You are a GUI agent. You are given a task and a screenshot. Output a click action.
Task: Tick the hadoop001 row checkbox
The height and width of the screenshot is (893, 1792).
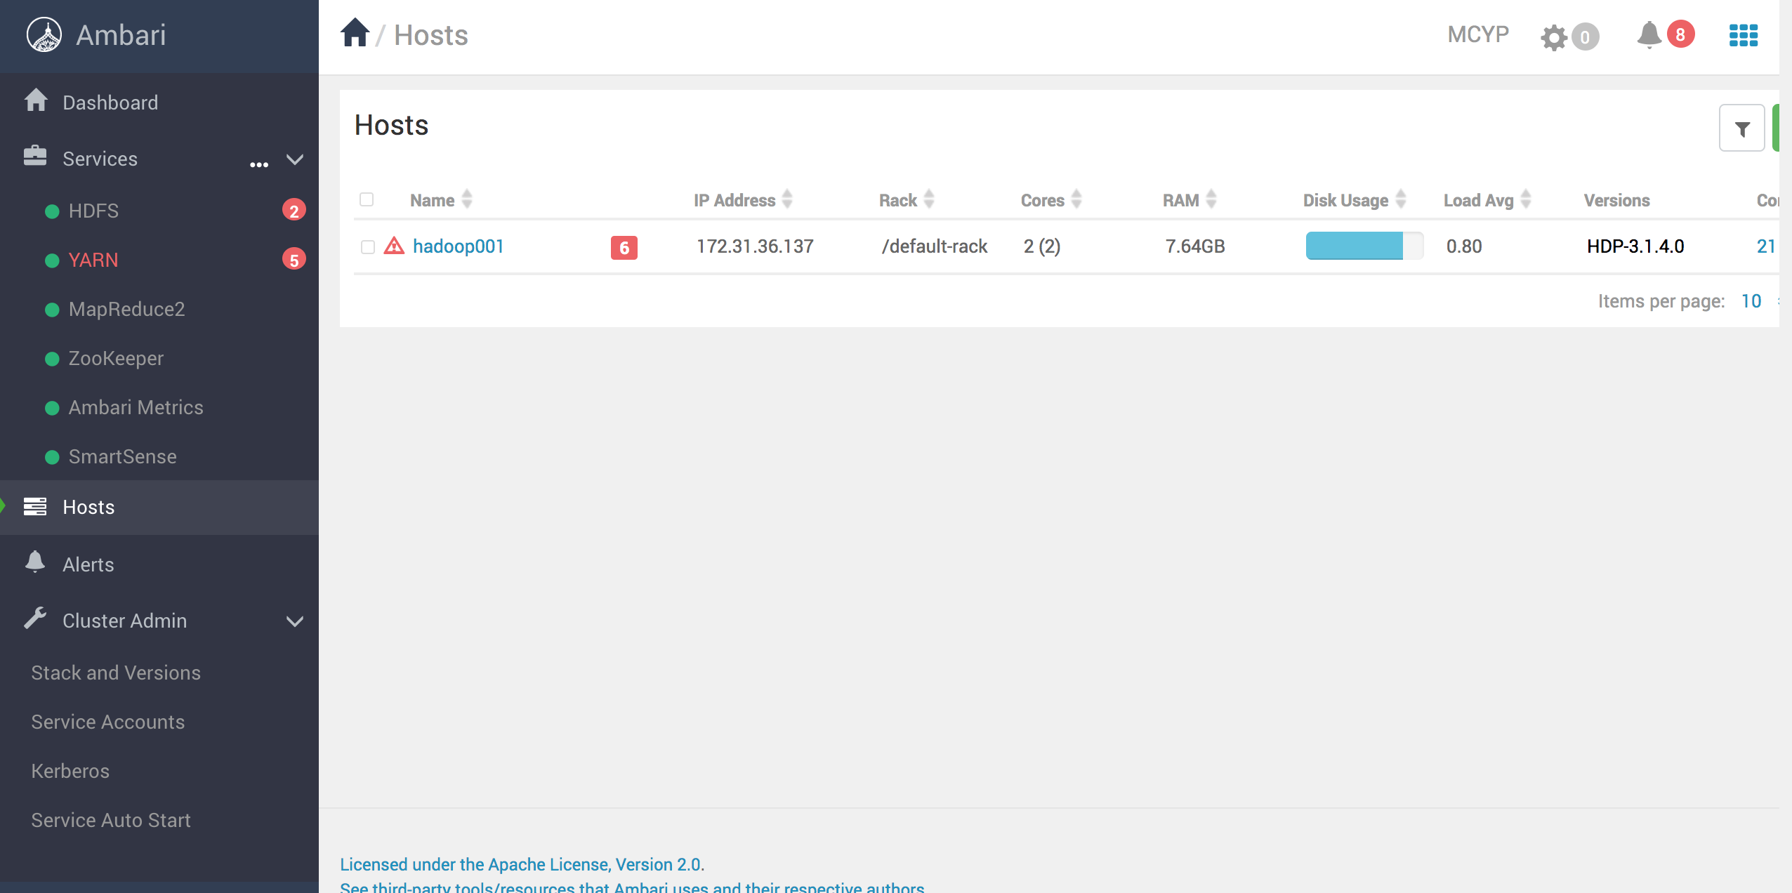pos(367,246)
